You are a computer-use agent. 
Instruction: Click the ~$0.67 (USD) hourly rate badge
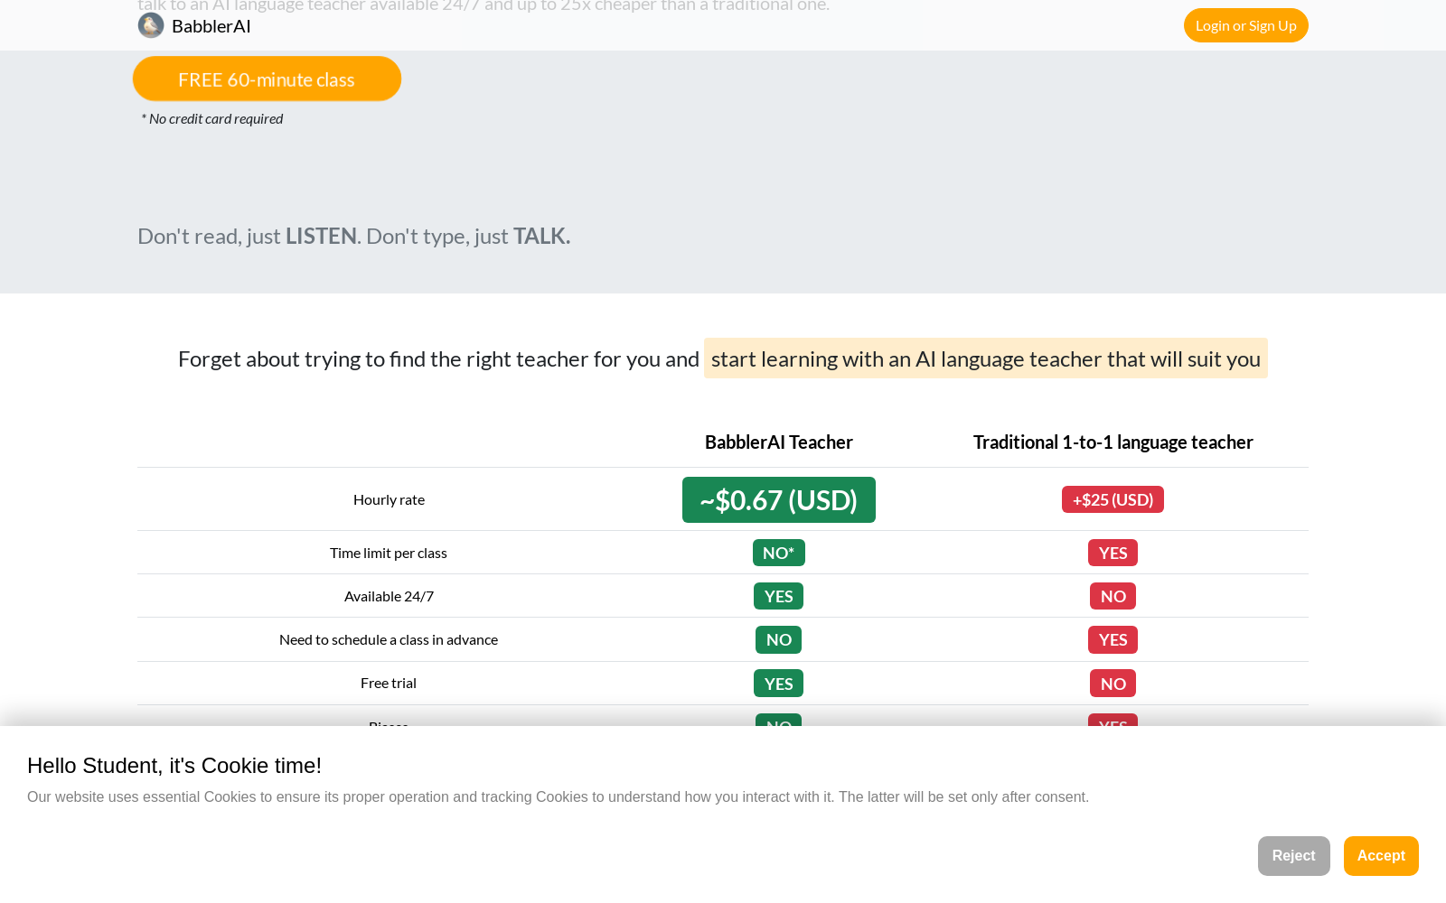pyautogui.click(x=778, y=499)
